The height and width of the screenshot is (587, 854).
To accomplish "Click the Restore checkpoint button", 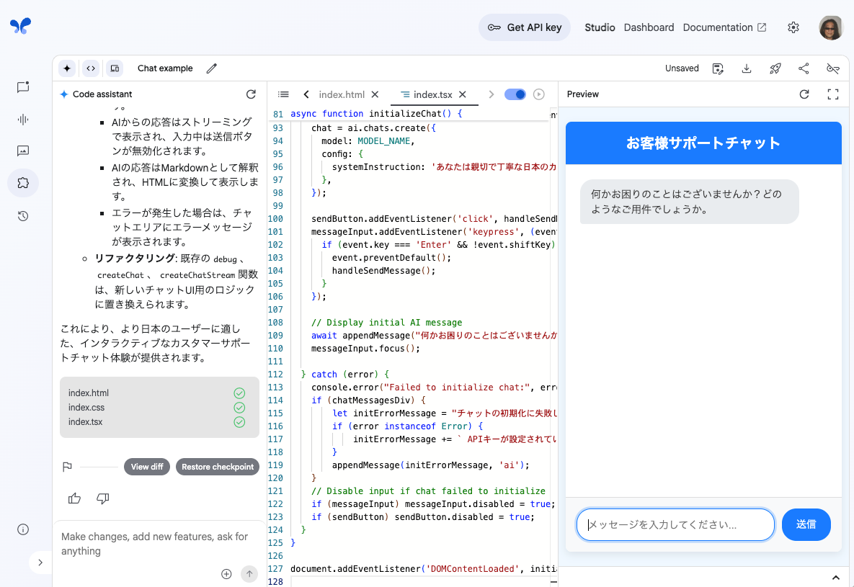I will click(218, 467).
